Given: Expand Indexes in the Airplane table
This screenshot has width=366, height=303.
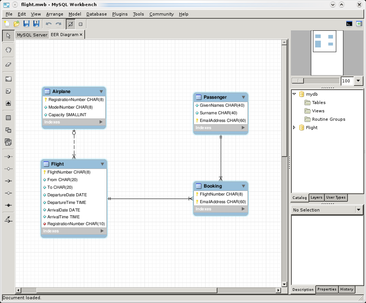Looking at the screenshot, I should click(101, 122).
